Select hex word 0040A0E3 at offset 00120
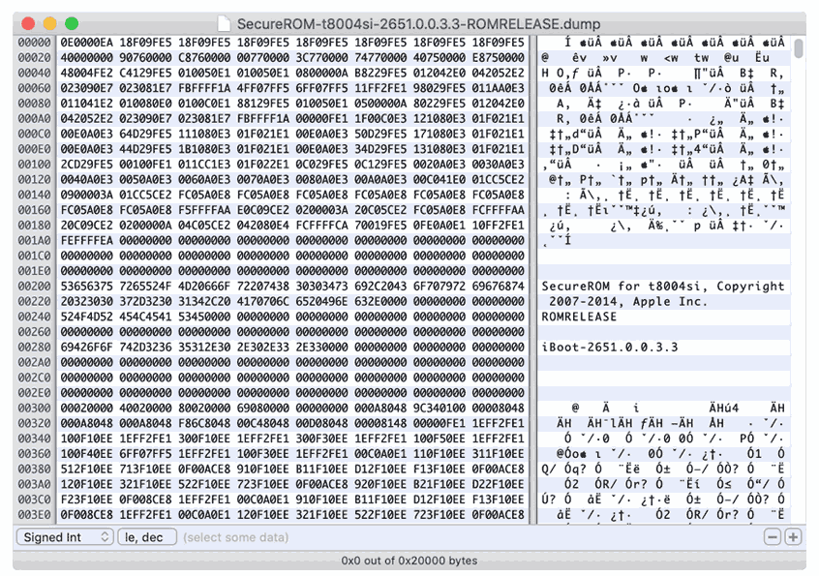Screen dimensions: 819x576 87,180
